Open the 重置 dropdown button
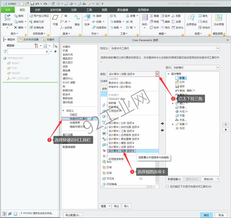Image resolution: width=231 pixels, height=218 pixels. (105, 206)
